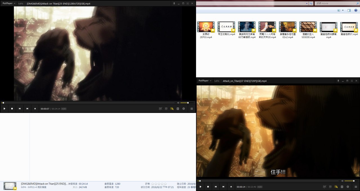This screenshot has height=191, width=360.
Task: Stop playback in the 25 END player
Action: coord(12,108)
